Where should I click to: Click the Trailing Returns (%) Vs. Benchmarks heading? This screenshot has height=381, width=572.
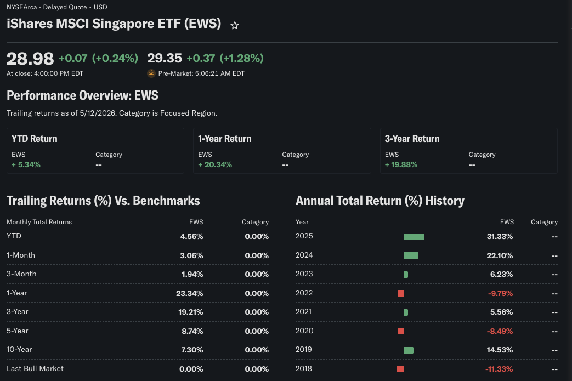(103, 201)
